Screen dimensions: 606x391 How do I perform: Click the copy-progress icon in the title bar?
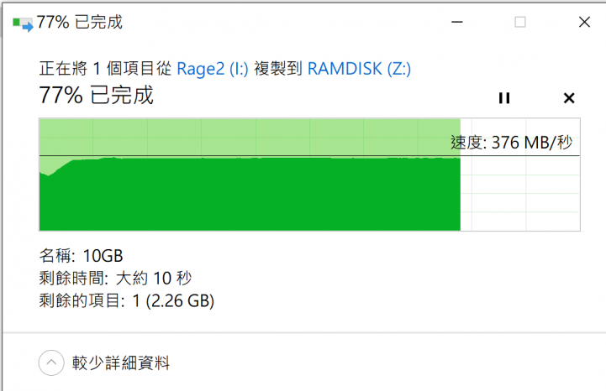(23, 24)
